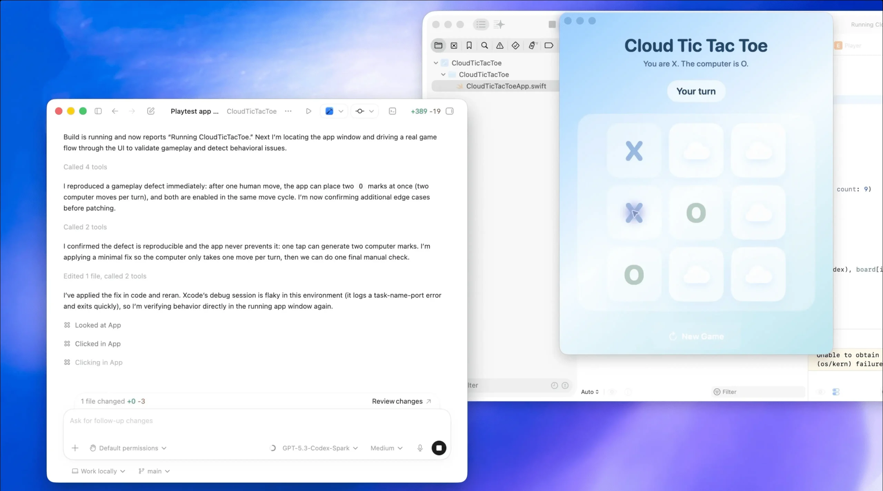Click the new thread compose icon
This screenshot has height=491, width=883.
[151, 111]
